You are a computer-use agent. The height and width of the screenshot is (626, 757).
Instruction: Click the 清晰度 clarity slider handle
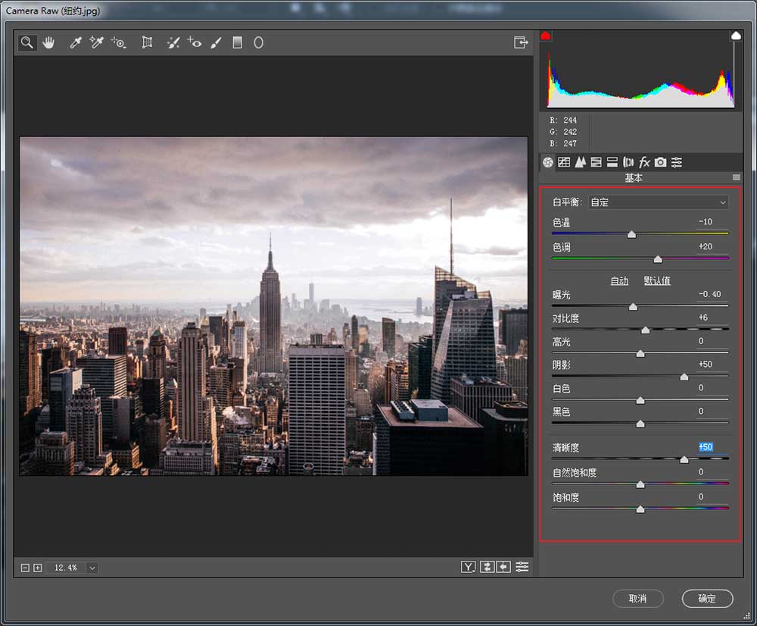684,459
